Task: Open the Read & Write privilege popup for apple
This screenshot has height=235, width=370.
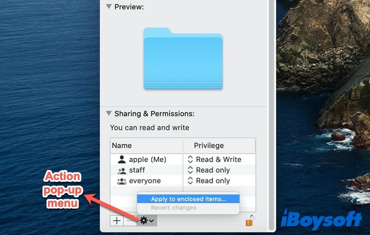Action: tap(215, 159)
